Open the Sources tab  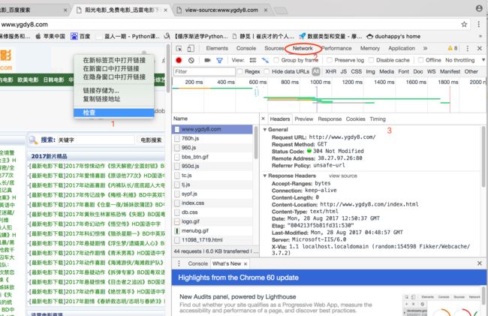tap(274, 48)
